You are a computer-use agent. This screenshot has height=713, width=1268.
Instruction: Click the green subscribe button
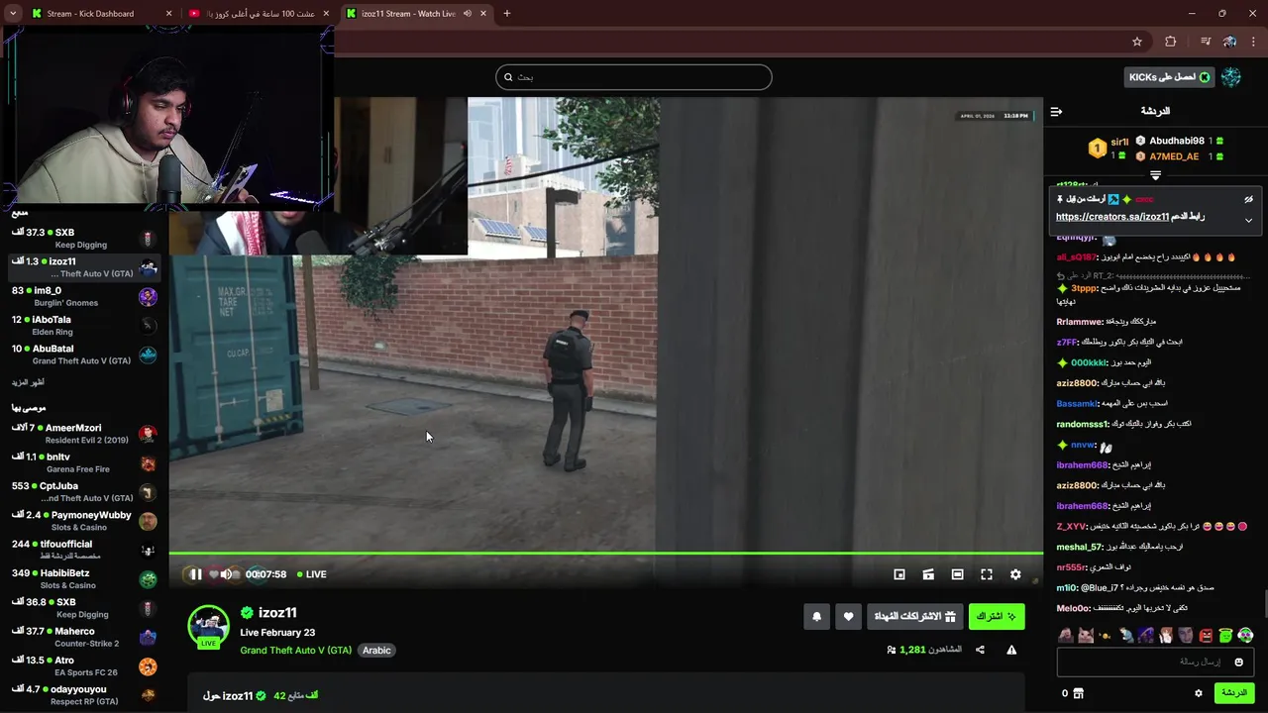(997, 616)
